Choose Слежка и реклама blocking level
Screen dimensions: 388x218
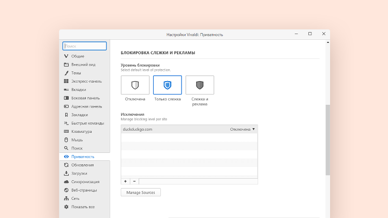(200, 85)
